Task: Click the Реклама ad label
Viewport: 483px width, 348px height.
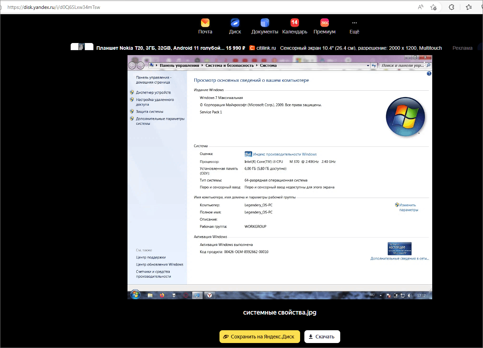Action: tap(462, 48)
